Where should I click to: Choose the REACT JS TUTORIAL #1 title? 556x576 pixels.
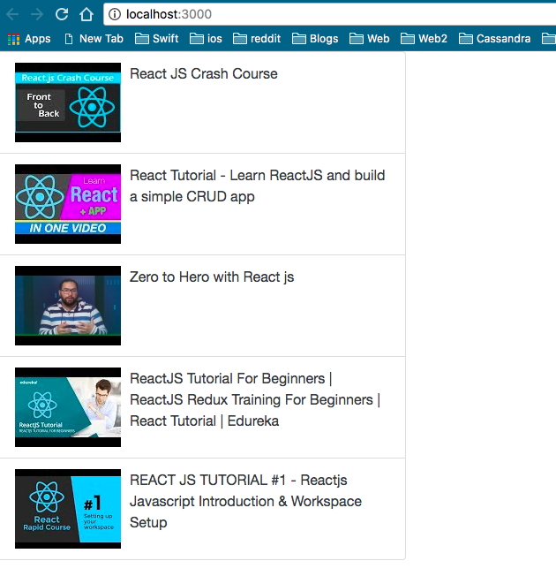pos(245,502)
